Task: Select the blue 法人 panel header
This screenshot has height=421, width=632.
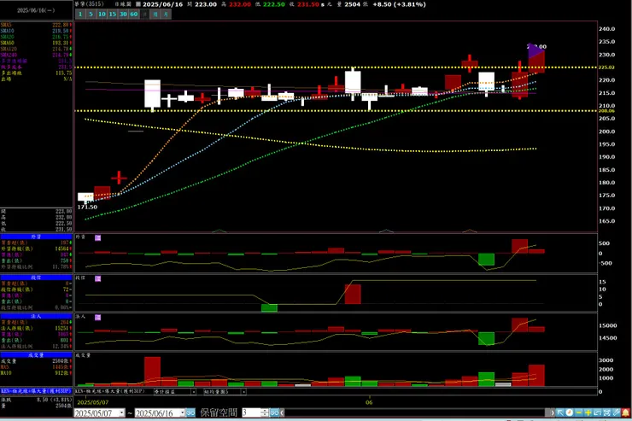Action: coord(36,316)
